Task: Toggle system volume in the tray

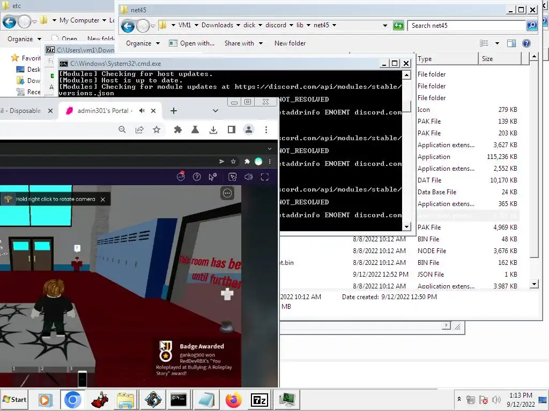Action: [496, 400]
